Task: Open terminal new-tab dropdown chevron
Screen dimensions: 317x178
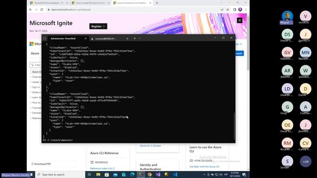Action: pyautogui.click(x=140, y=39)
